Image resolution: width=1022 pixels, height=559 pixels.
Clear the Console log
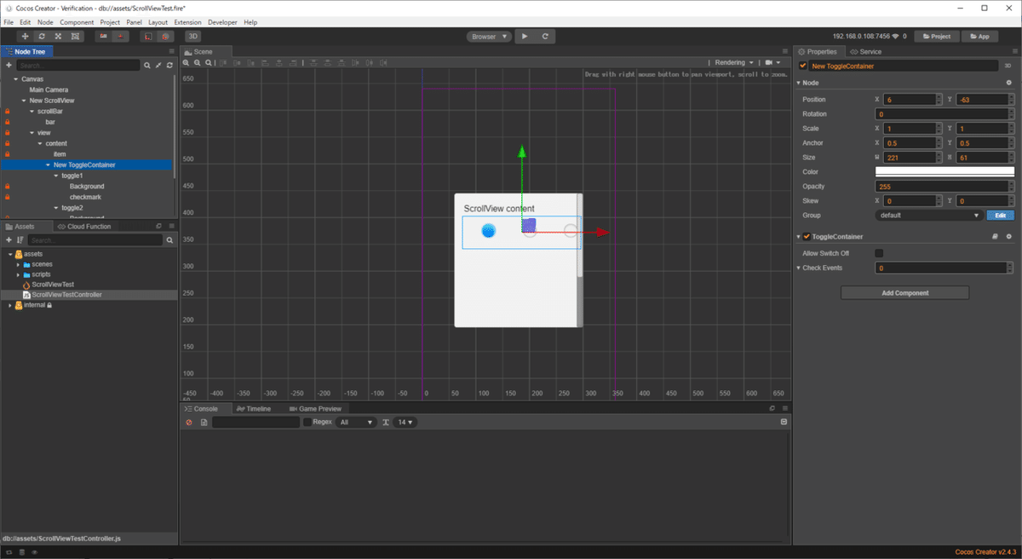click(189, 422)
